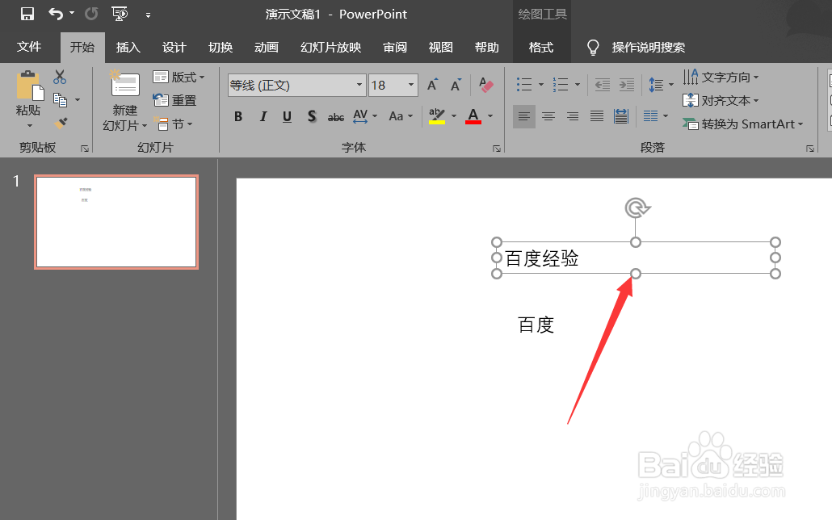Toggle strikethrough abc button
The width and height of the screenshot is (832, 520).
click(x=336, y=116)
